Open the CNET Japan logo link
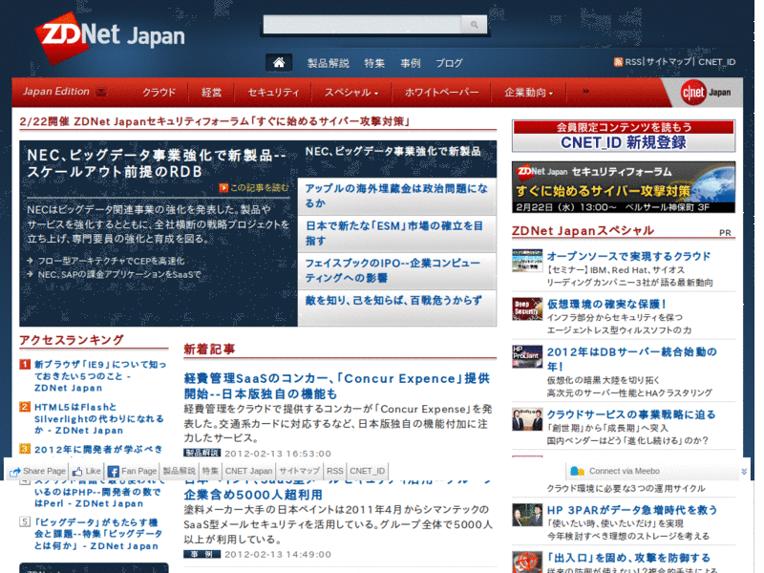 [x=706, y=92]
